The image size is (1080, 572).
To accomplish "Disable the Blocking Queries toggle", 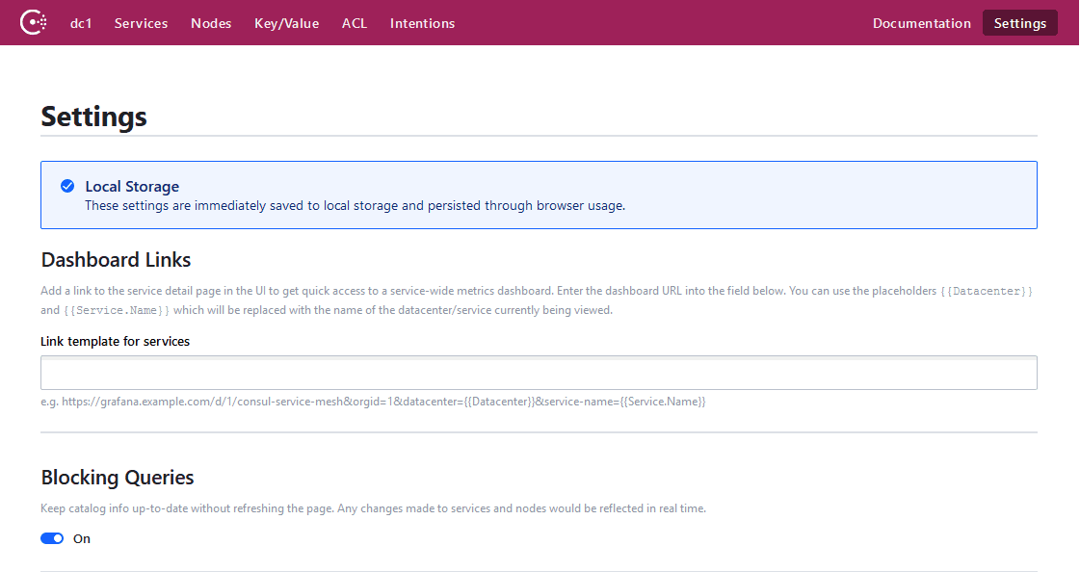I will (51, 537).
